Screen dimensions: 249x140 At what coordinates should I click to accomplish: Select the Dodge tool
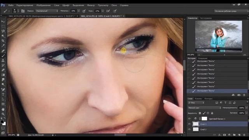(x=3, y=84)
